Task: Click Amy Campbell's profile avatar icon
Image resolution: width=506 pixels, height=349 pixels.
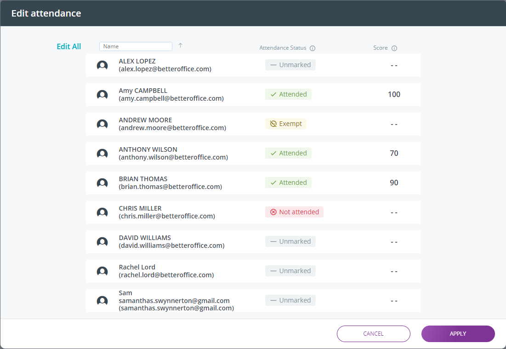Action: [x=102, y=95]
